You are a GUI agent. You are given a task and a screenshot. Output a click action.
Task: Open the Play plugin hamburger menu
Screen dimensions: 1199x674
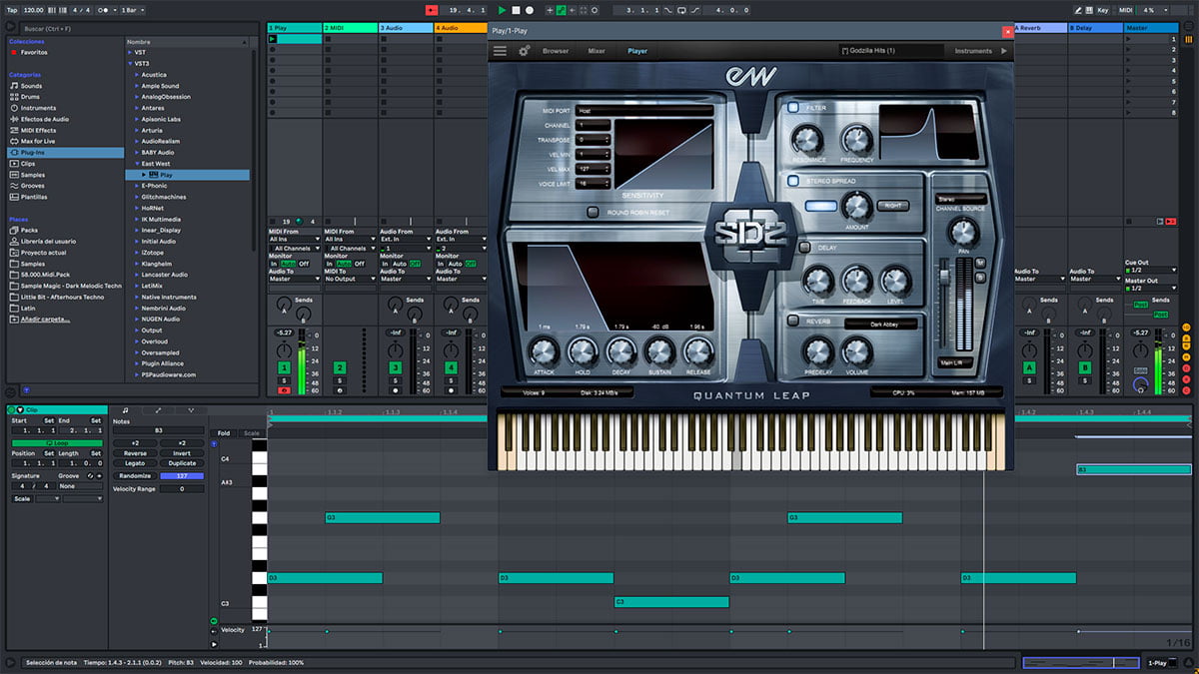[500, 51]
